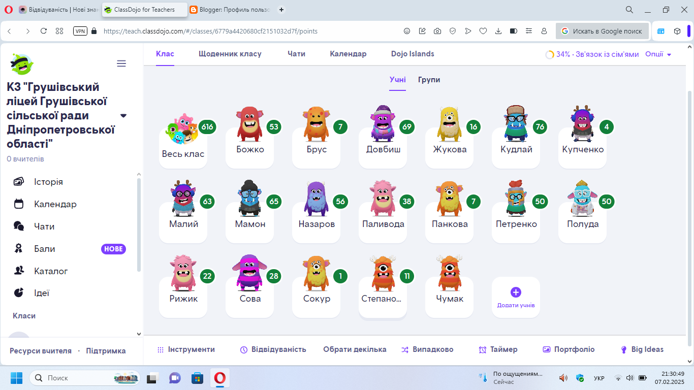Screen dimensions: 694x390
Task: Click the address bar URL field
Action: (210, 31)
